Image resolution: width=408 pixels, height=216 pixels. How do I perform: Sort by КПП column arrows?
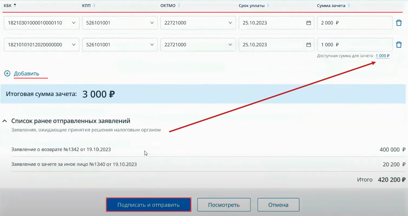point(94,6)
